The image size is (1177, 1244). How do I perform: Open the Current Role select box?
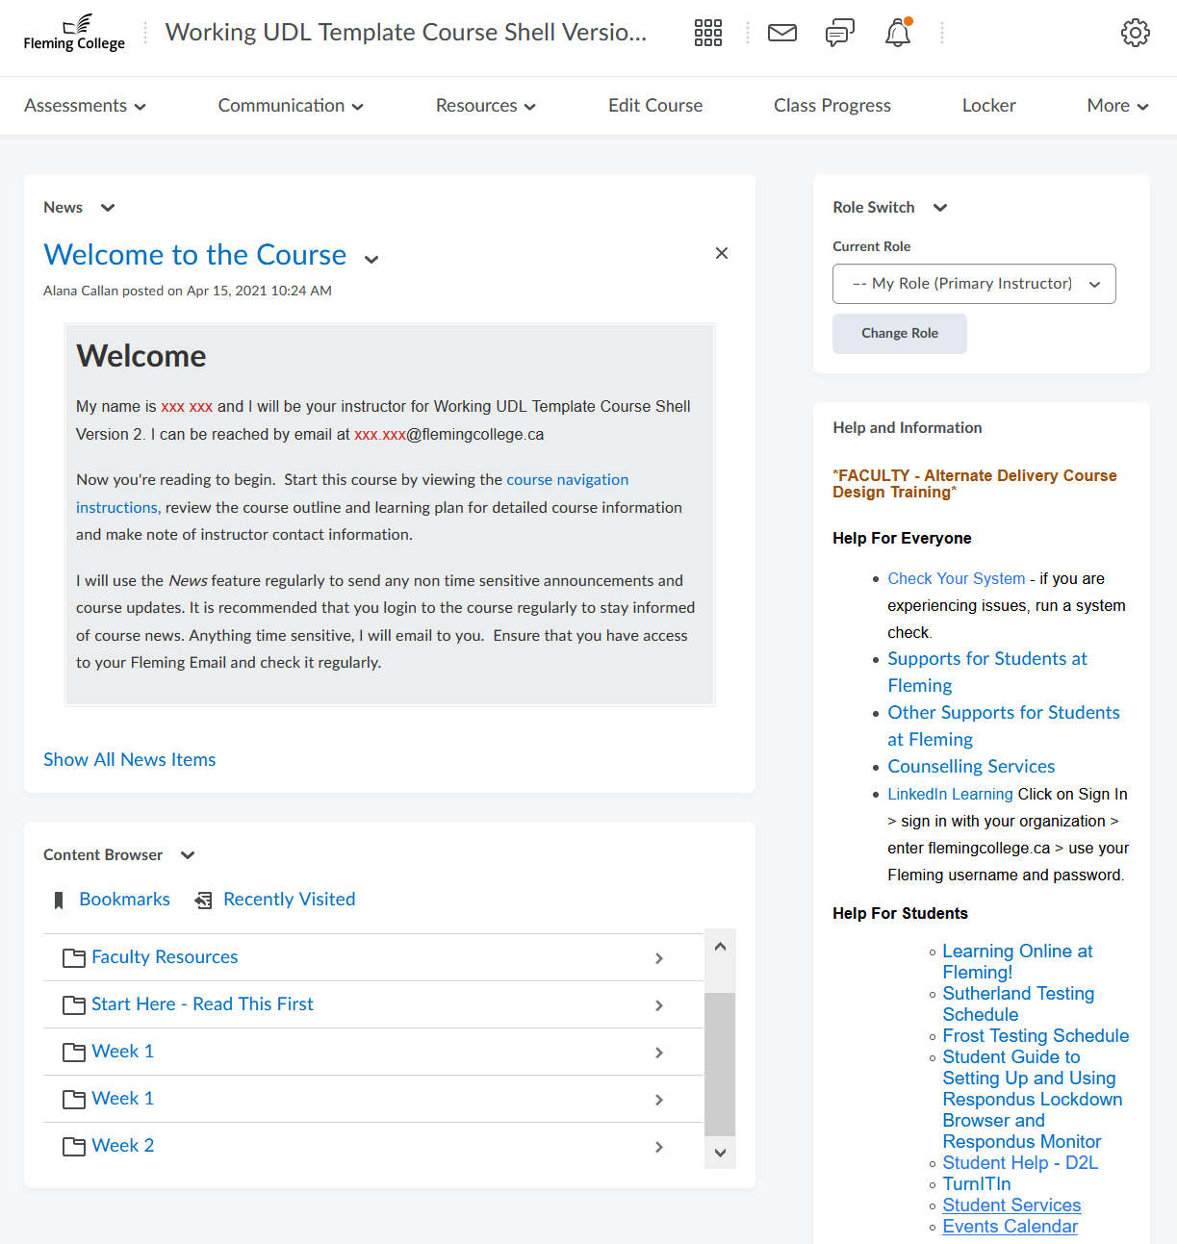[x=974, y=284]
